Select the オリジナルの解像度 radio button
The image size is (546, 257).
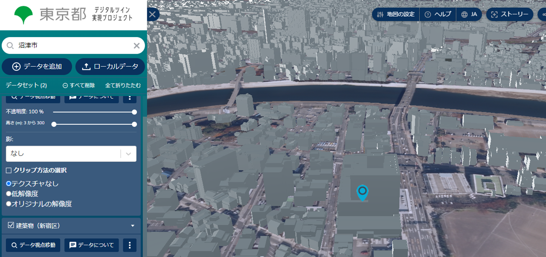9,204
